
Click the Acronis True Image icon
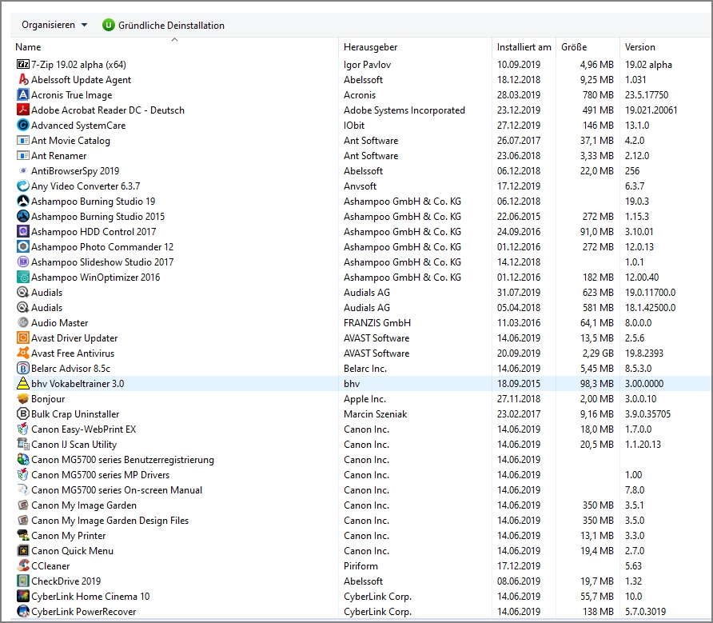pos(22,94)
